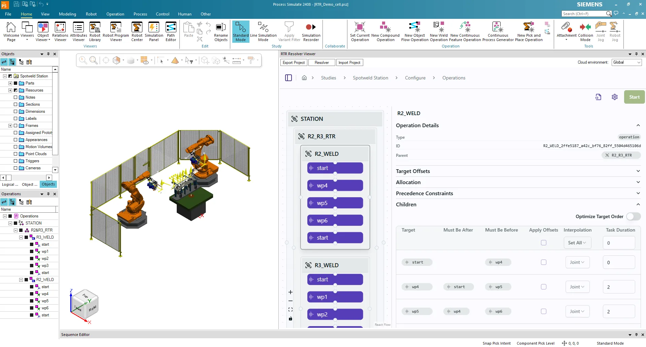Create a New Compound Operation
646x347 pixels.
coord(385,32)
